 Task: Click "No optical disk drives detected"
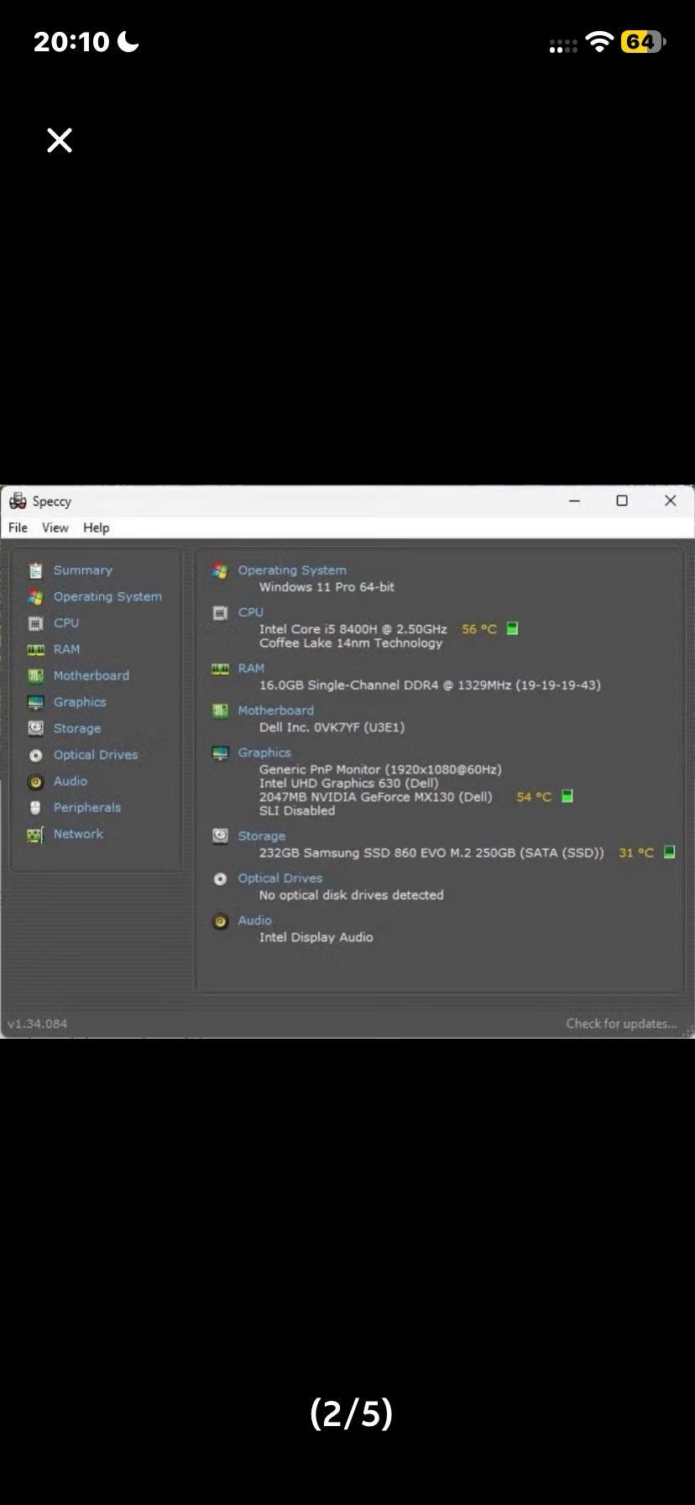click(x=351, y=894)
